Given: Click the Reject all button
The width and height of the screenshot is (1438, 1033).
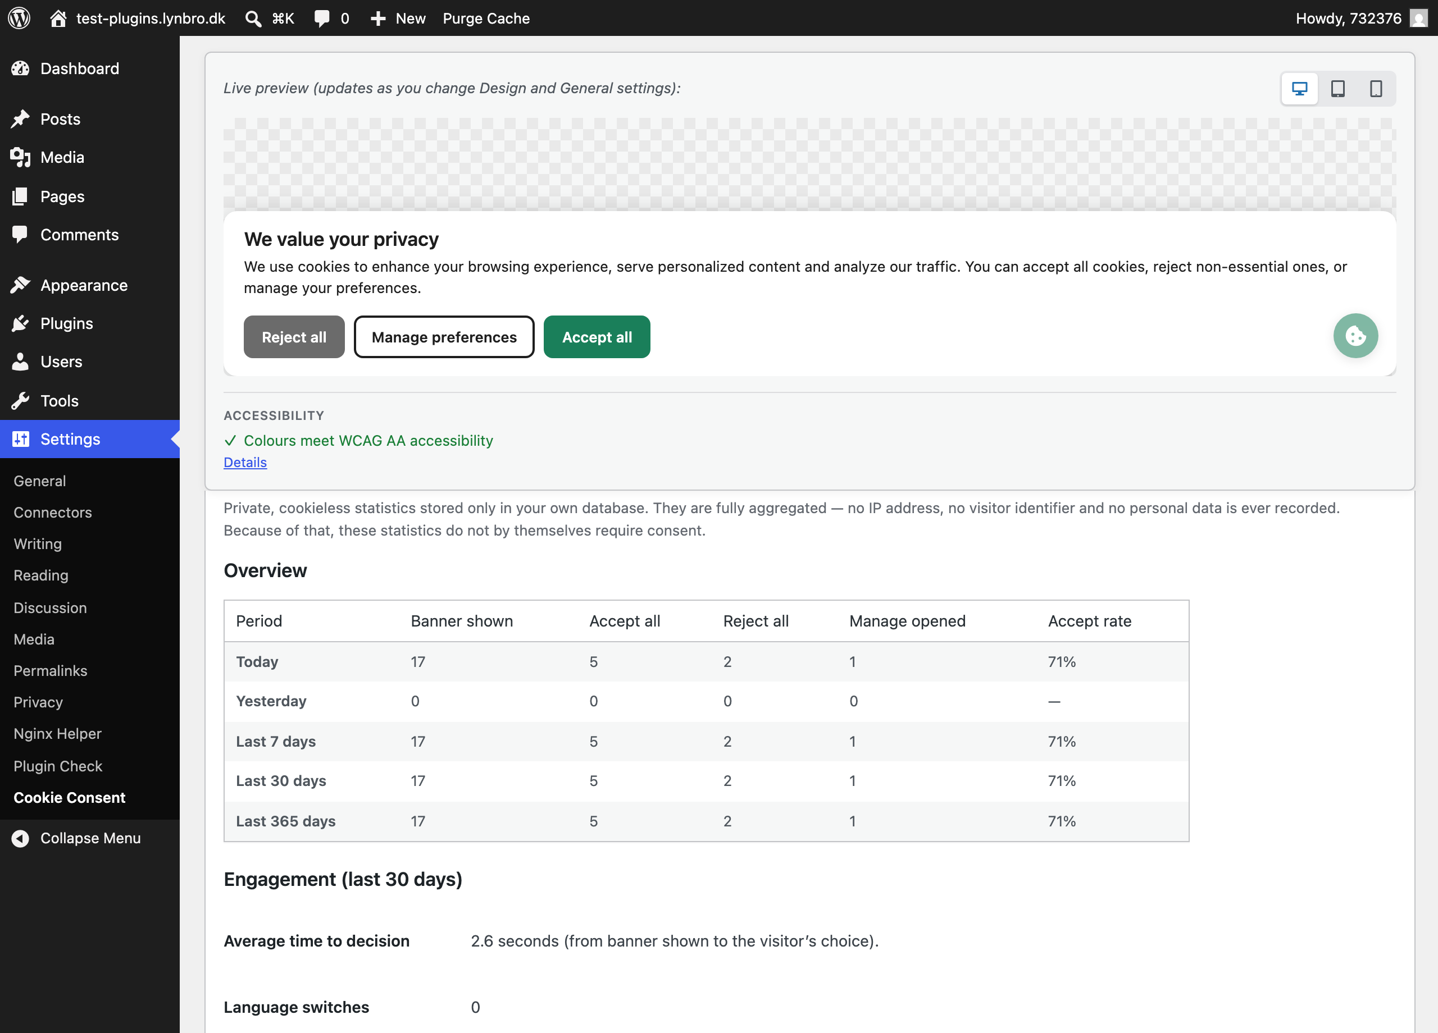Looking at the screenshot, I should pyautogui.click(x=294, y=337).
